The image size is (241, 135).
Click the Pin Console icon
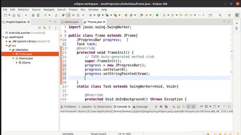click(201, 106)
